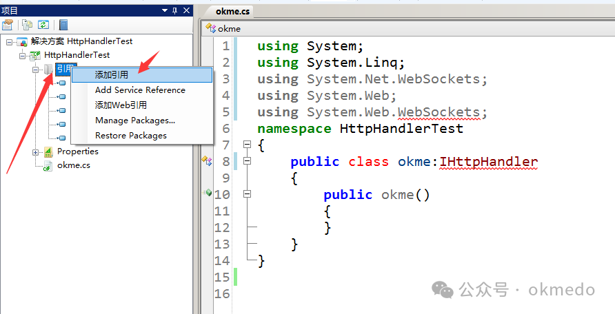
Task: Click the class icon beside the okme dropdown
Action: [x=210, y=28]
